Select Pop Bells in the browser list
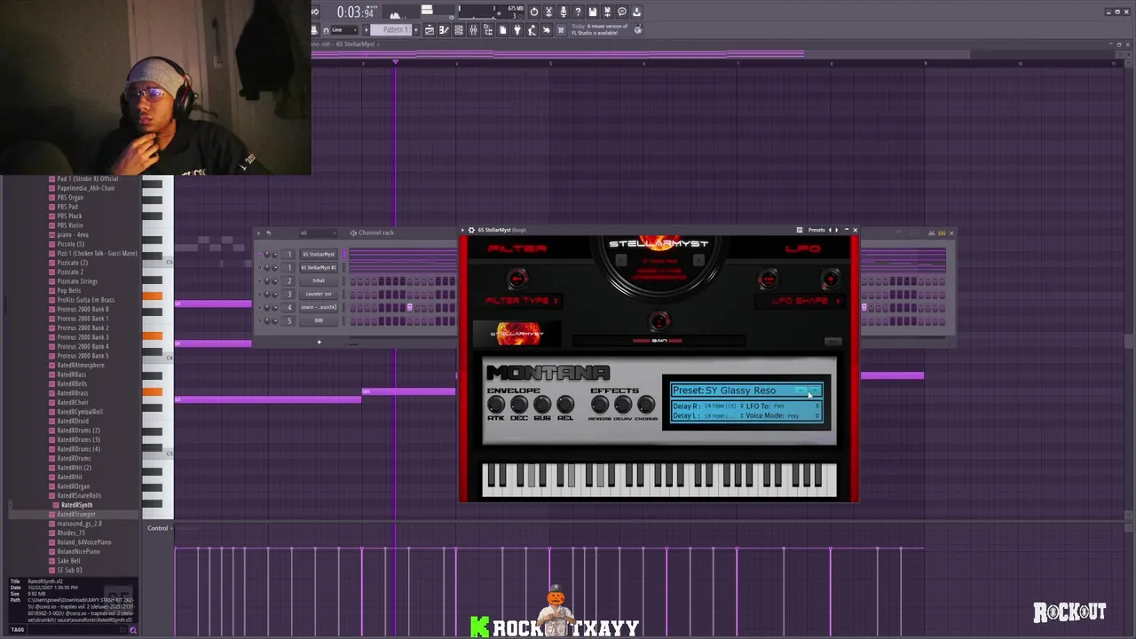Viewport: 1136px width, 639px height. click(x=69, y=290)
